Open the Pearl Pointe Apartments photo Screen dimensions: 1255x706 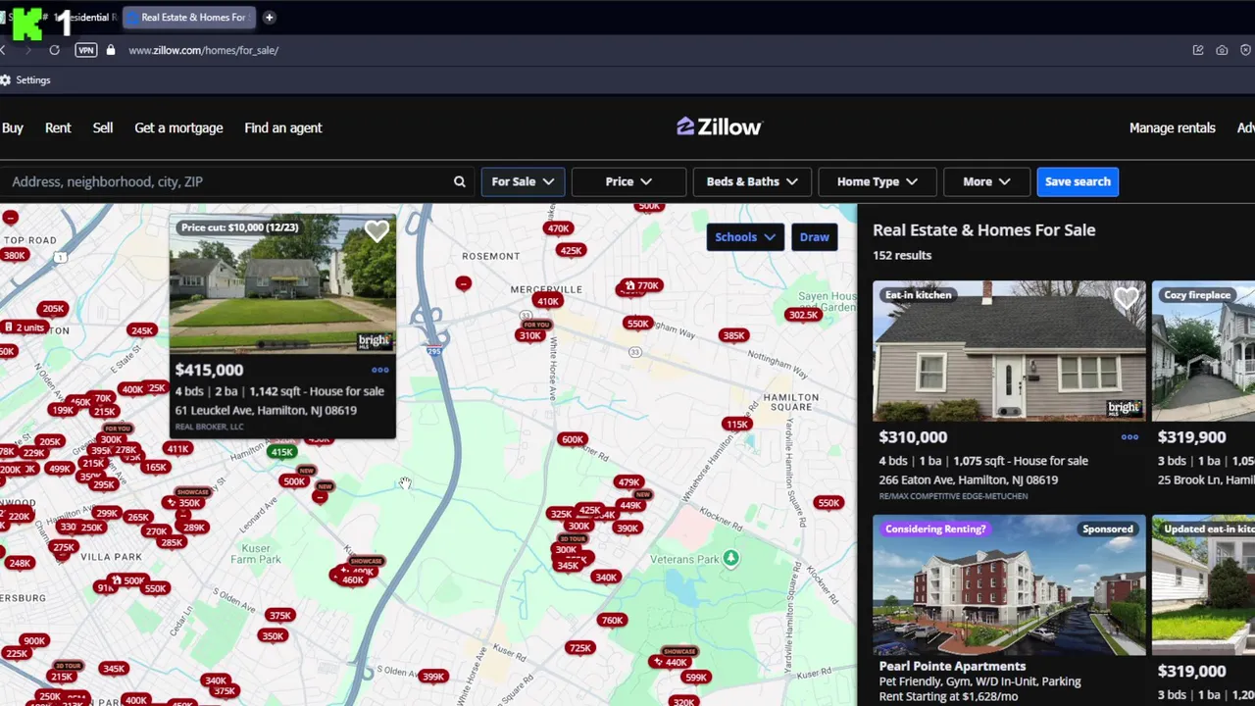pyautogui.click(x=1009, y=584)
